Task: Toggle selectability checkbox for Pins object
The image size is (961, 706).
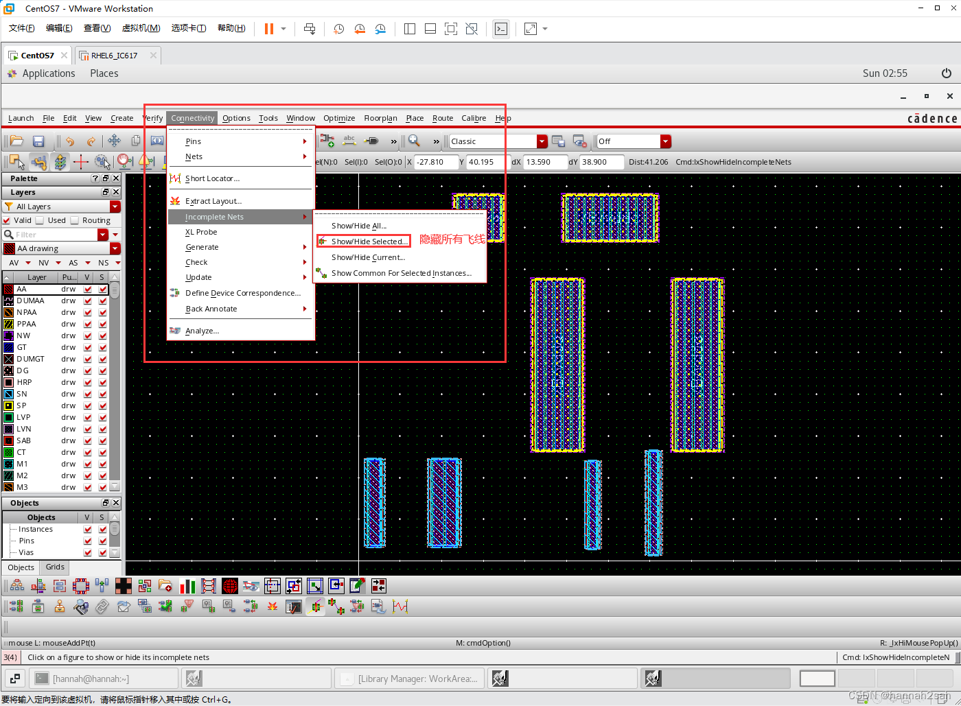Action: tap(103, 541)
